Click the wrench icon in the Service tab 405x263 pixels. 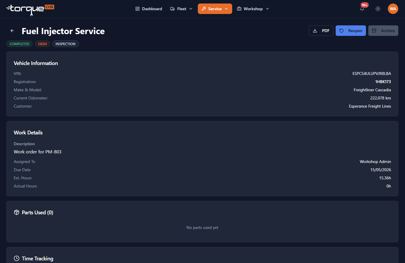pos(204,9)
